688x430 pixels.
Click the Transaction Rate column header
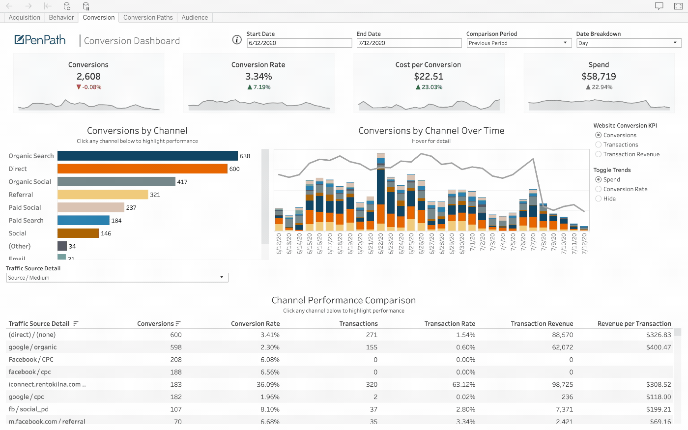tap(450, 323)
